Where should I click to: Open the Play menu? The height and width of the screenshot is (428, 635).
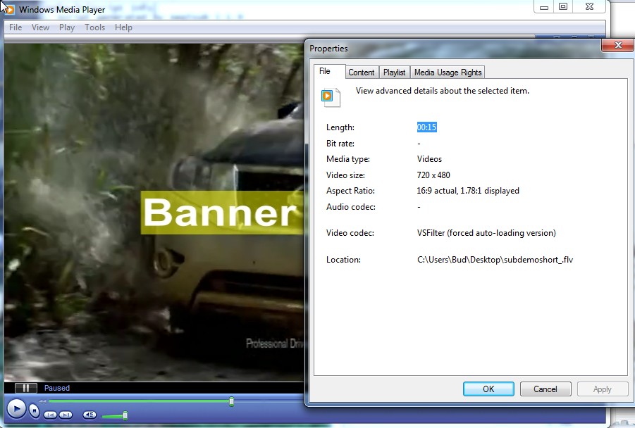click(67, 27)
